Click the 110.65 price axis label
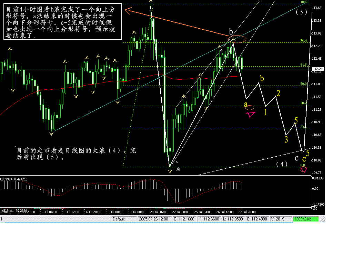 [x=316, y=135]
